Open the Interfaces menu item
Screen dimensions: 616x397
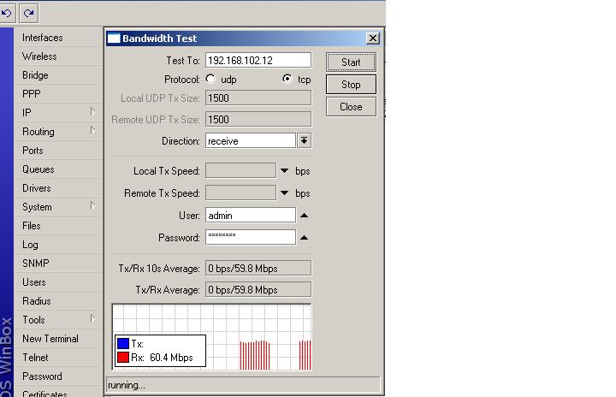pos(58,38)
